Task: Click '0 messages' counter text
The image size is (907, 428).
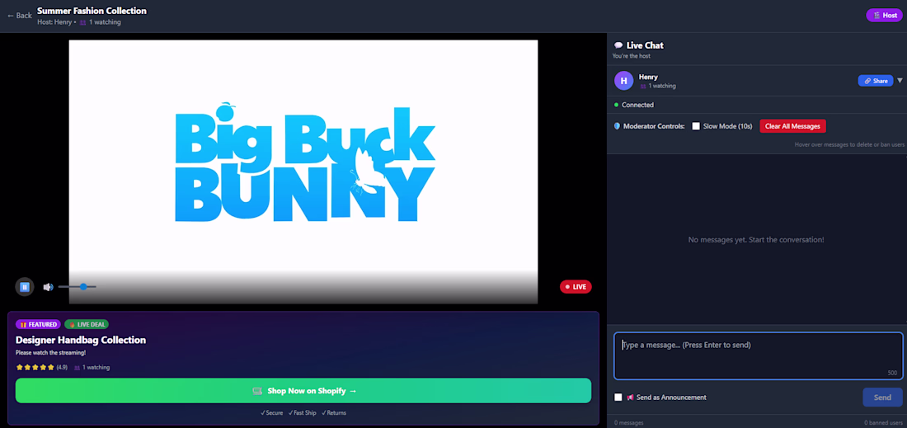Action: click(x=629, y=423)
